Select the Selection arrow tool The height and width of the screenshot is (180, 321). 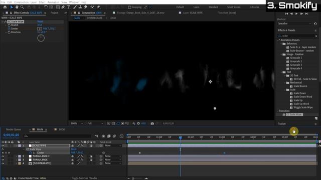[12, 7]
